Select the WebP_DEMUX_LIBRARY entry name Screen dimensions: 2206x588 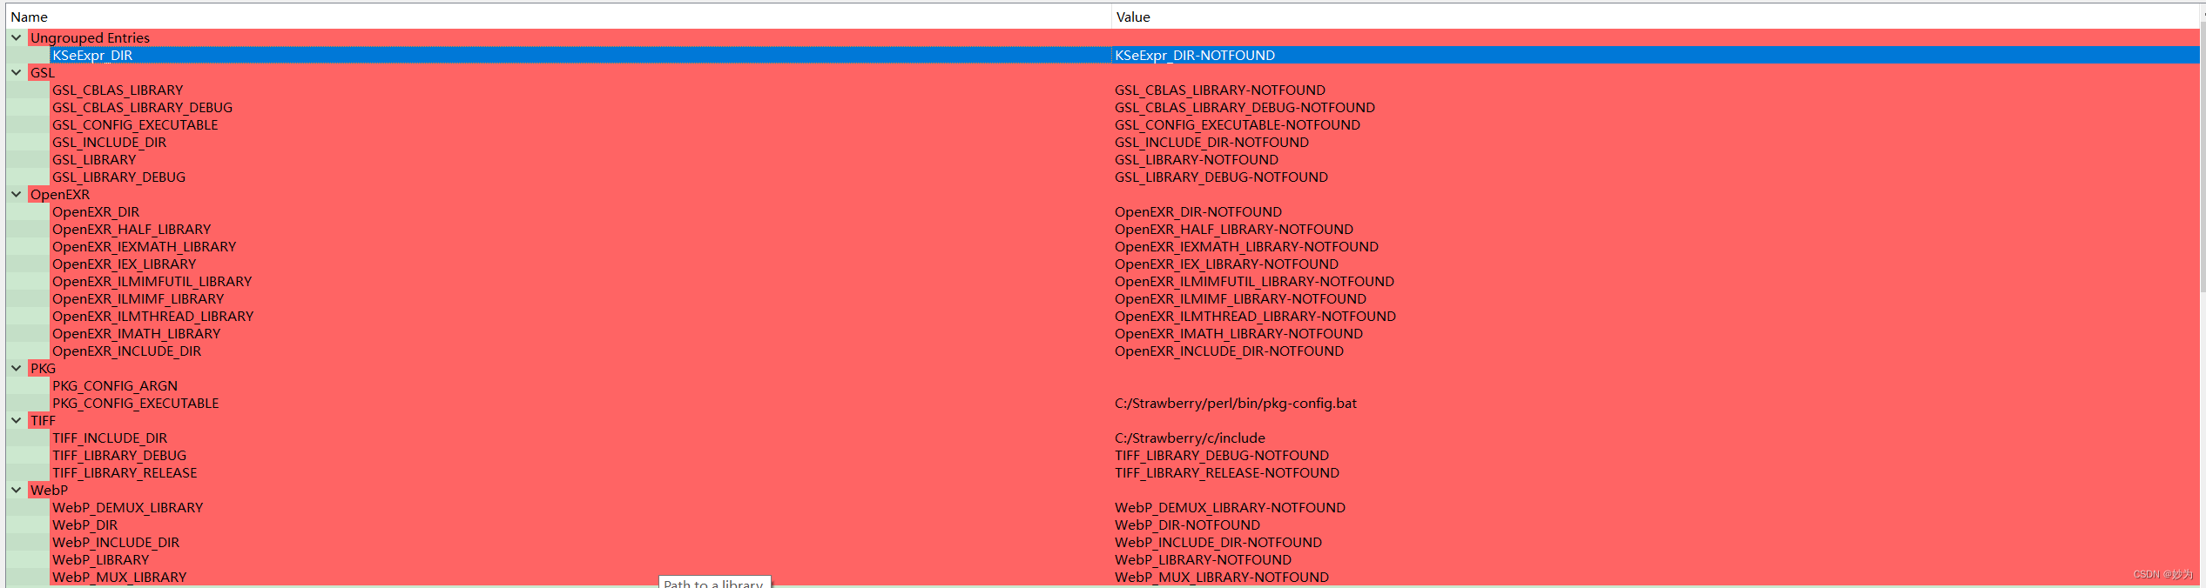127,508
